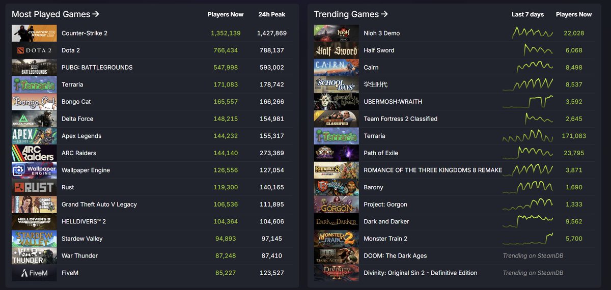Click the 87,410 peak value for War Thunder
Viewport: 611px width, 290px height.
pos(271,256)
